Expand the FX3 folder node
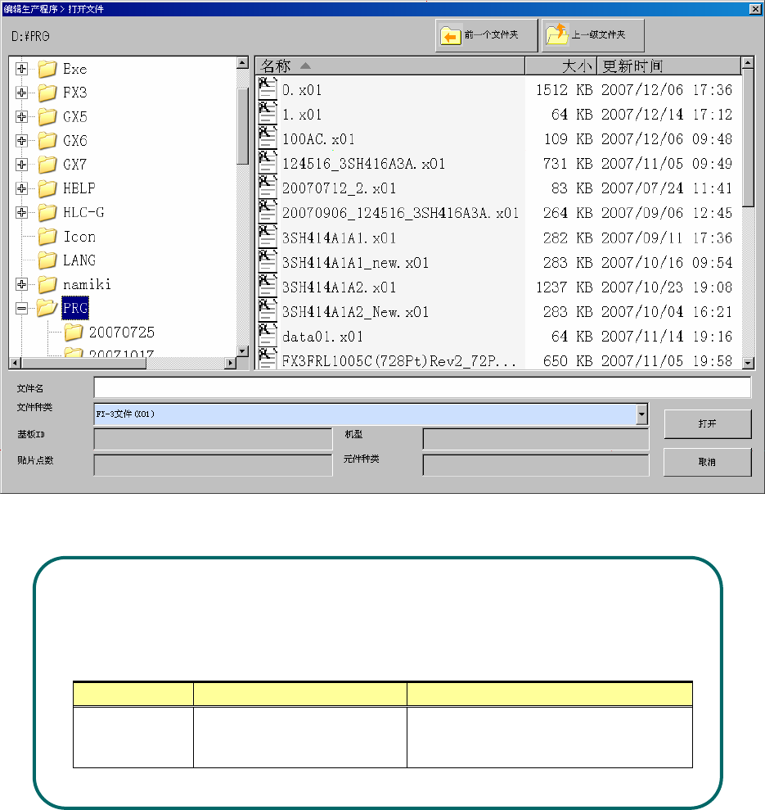The image size is (765, 810). point(21,93)
